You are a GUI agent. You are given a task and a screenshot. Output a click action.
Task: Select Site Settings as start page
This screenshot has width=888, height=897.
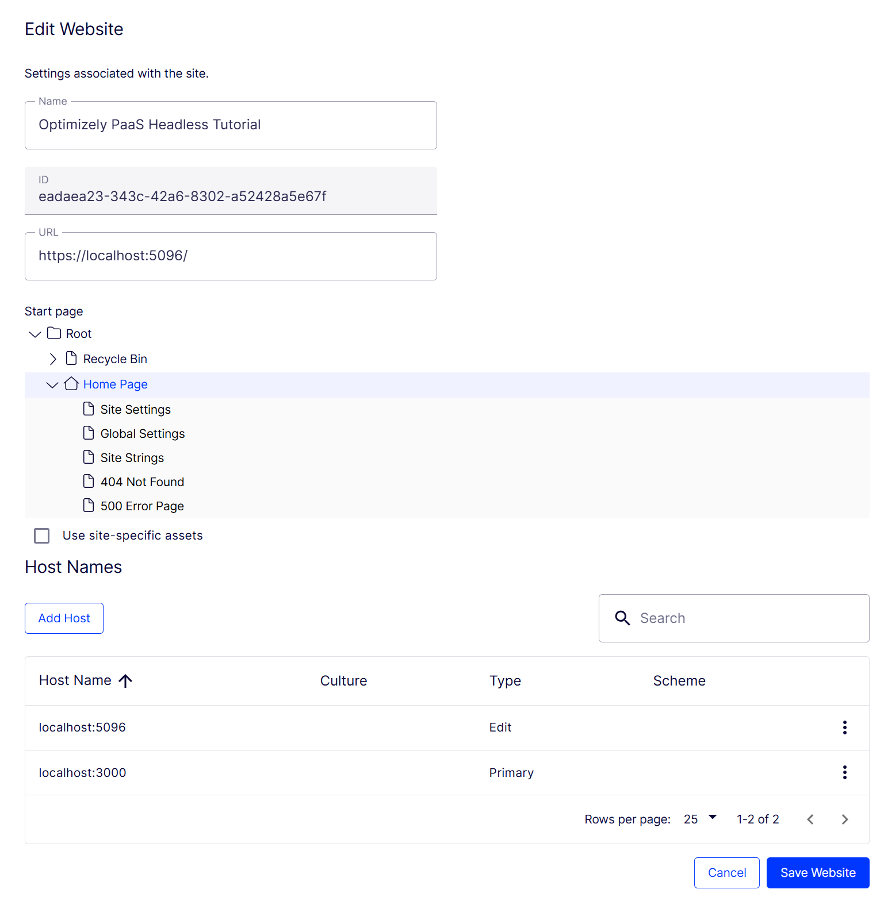(x=135, y=410)
